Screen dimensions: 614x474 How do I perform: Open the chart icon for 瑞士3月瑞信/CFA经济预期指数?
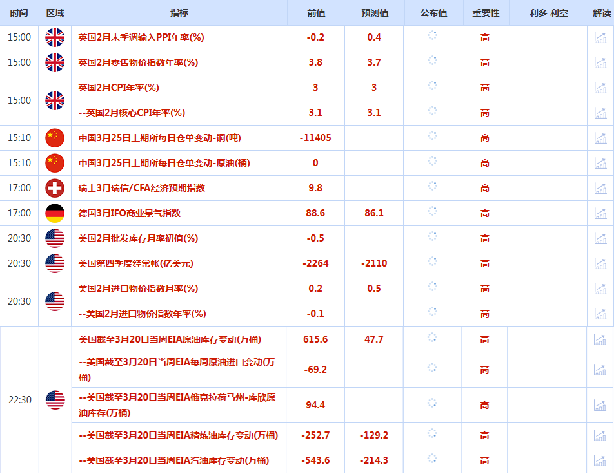click(x=600, y=188)
